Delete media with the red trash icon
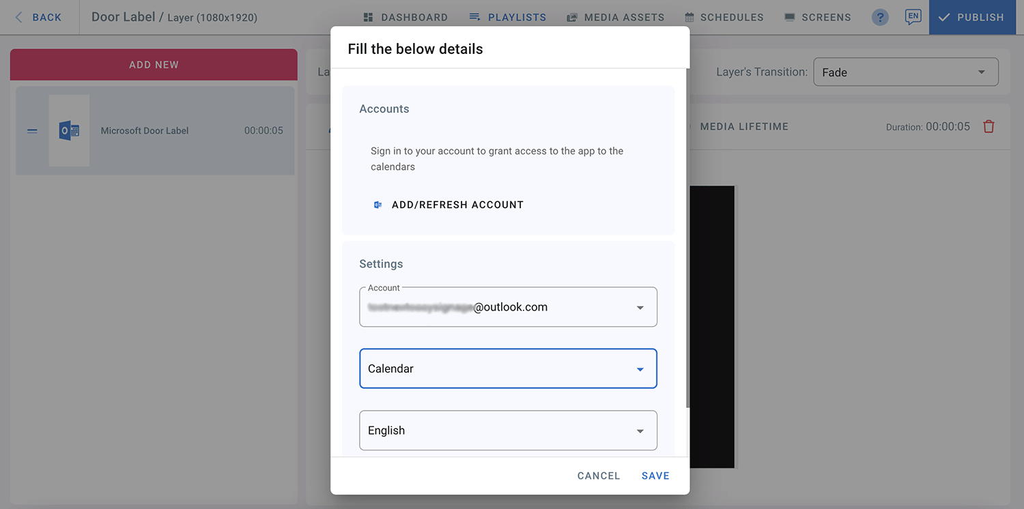This screenshot has width=1024, height=509. [x=989, y=126]
